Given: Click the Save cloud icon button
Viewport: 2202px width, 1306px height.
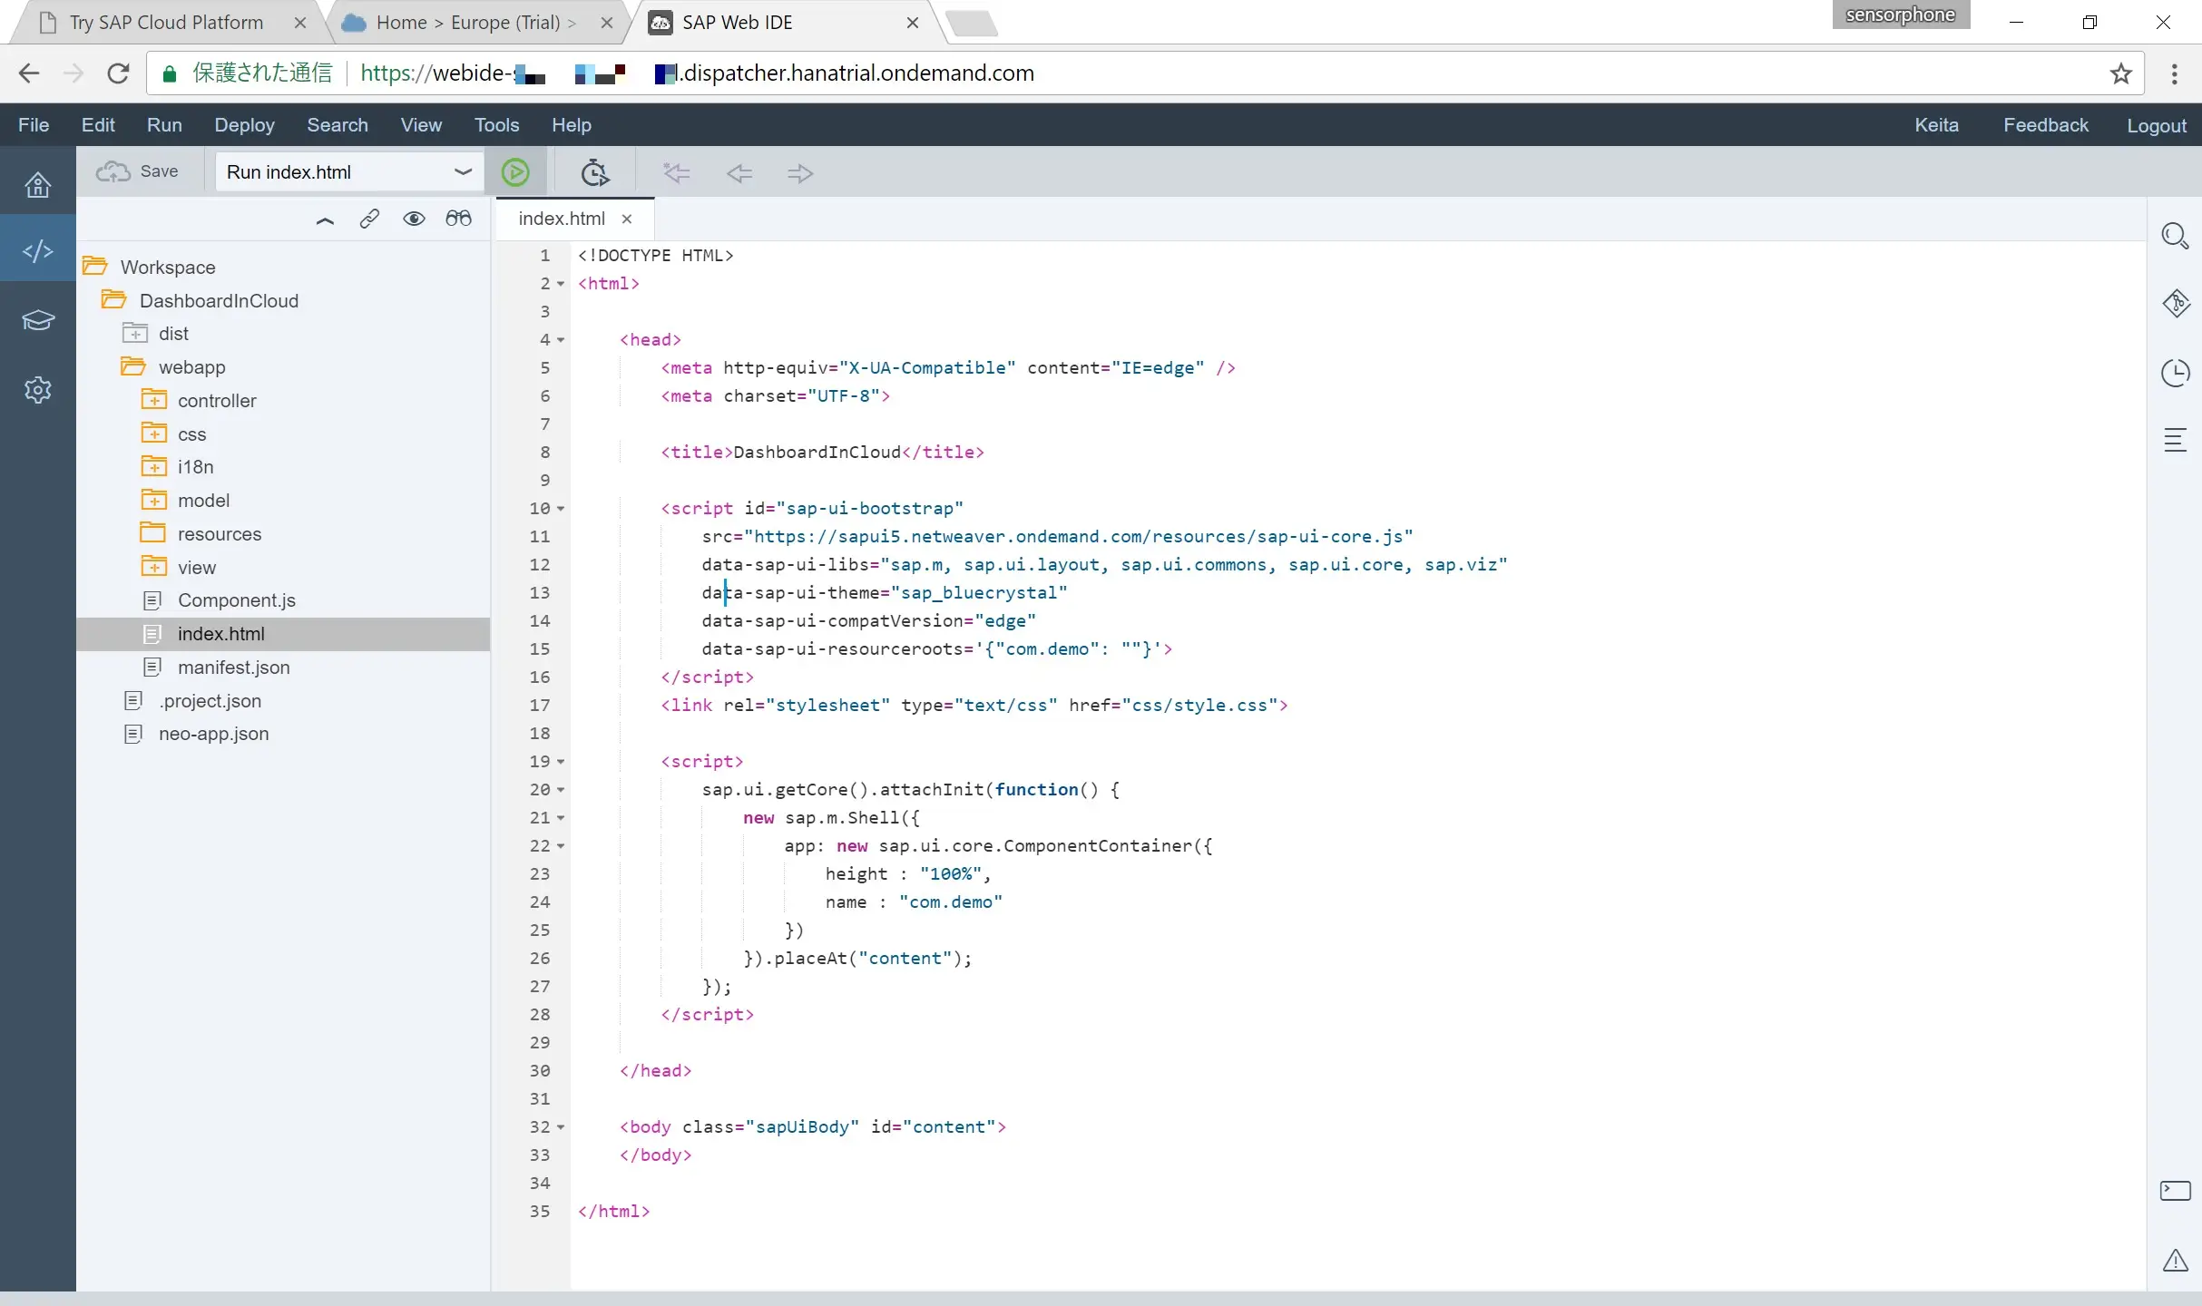Looking at the screenshot, I should coord(138,171).
